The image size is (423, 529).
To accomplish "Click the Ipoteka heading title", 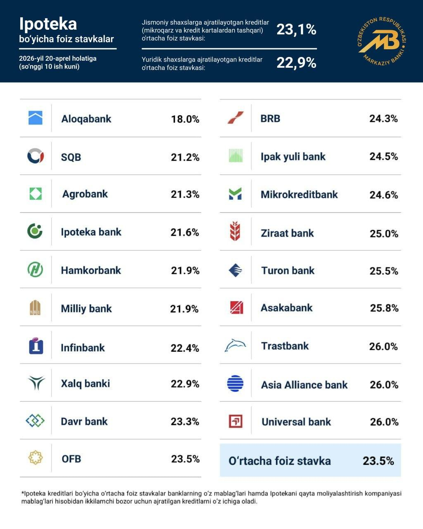I will point(48,24).
